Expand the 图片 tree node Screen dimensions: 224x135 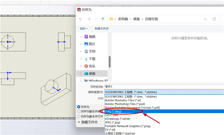coord(81,44)
